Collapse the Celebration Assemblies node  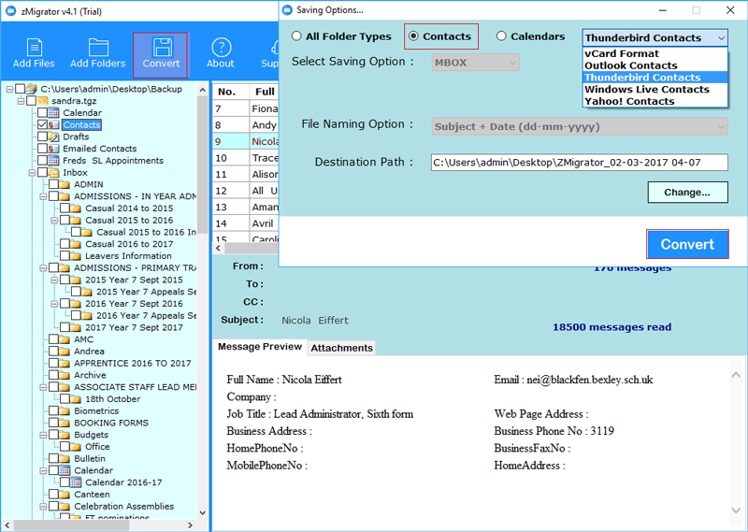pos(43,507)
